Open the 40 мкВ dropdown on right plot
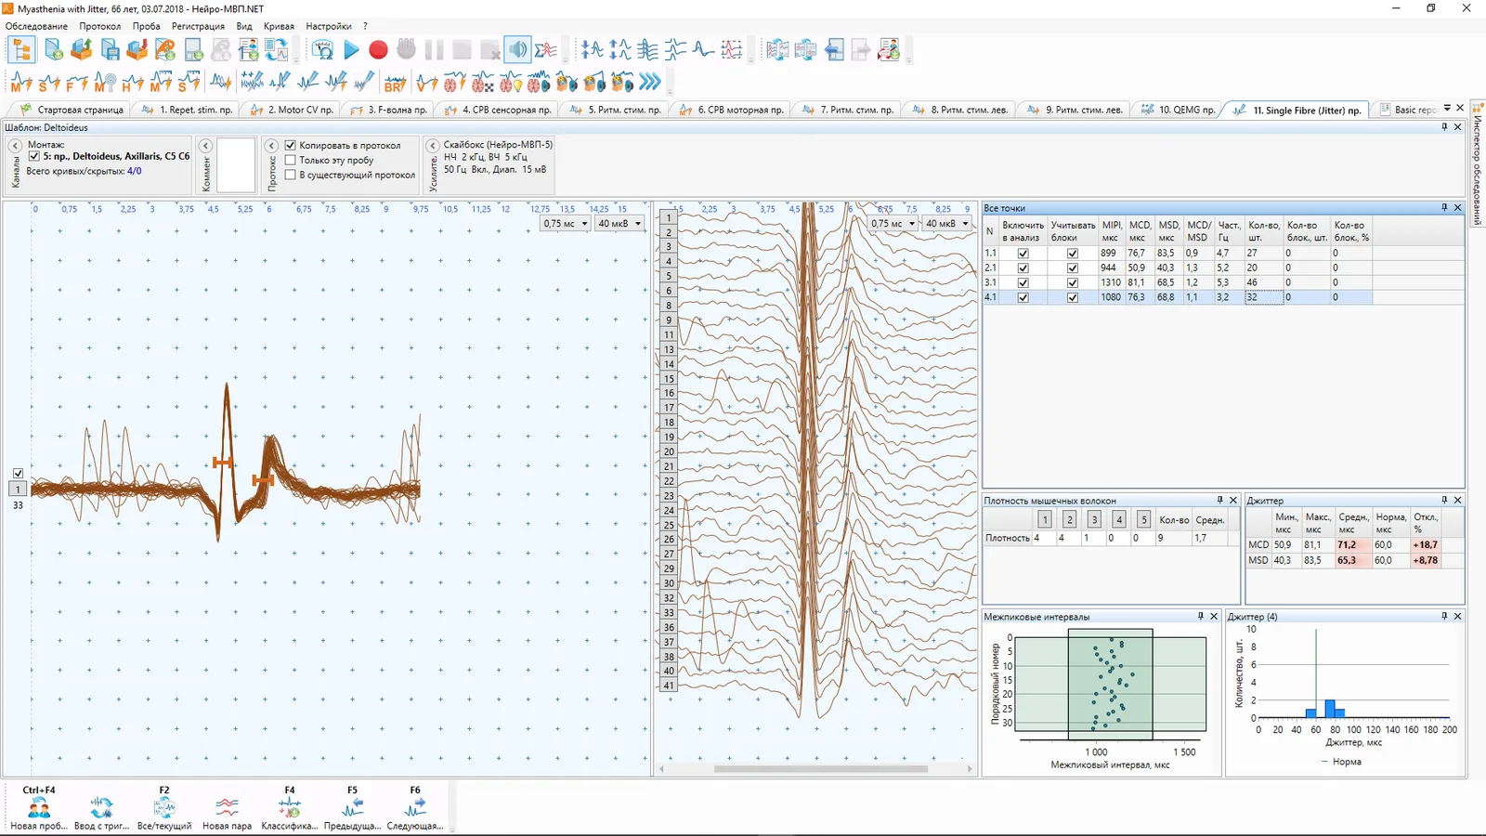 click(946, 223)
